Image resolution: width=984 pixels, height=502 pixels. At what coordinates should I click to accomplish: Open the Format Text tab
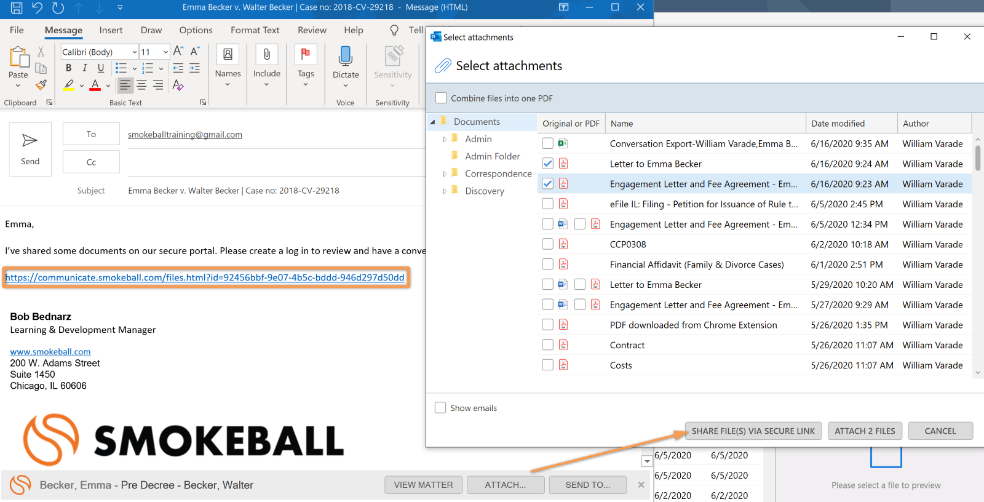click(255, 30)
